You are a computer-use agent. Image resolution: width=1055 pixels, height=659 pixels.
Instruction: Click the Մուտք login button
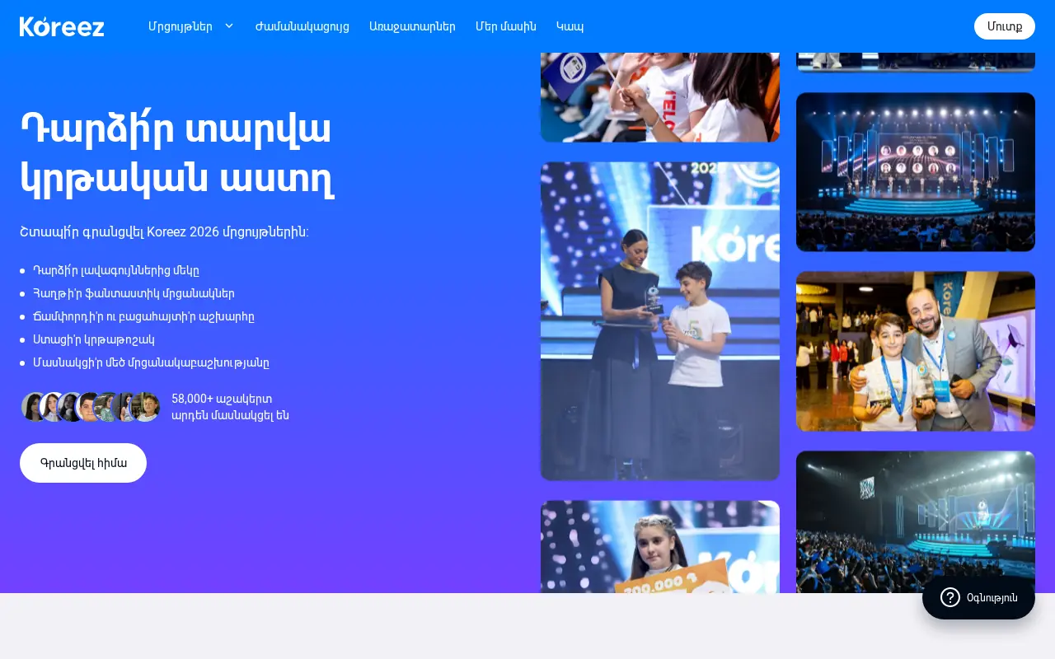pyautogui.click(x=1005, y=26)
